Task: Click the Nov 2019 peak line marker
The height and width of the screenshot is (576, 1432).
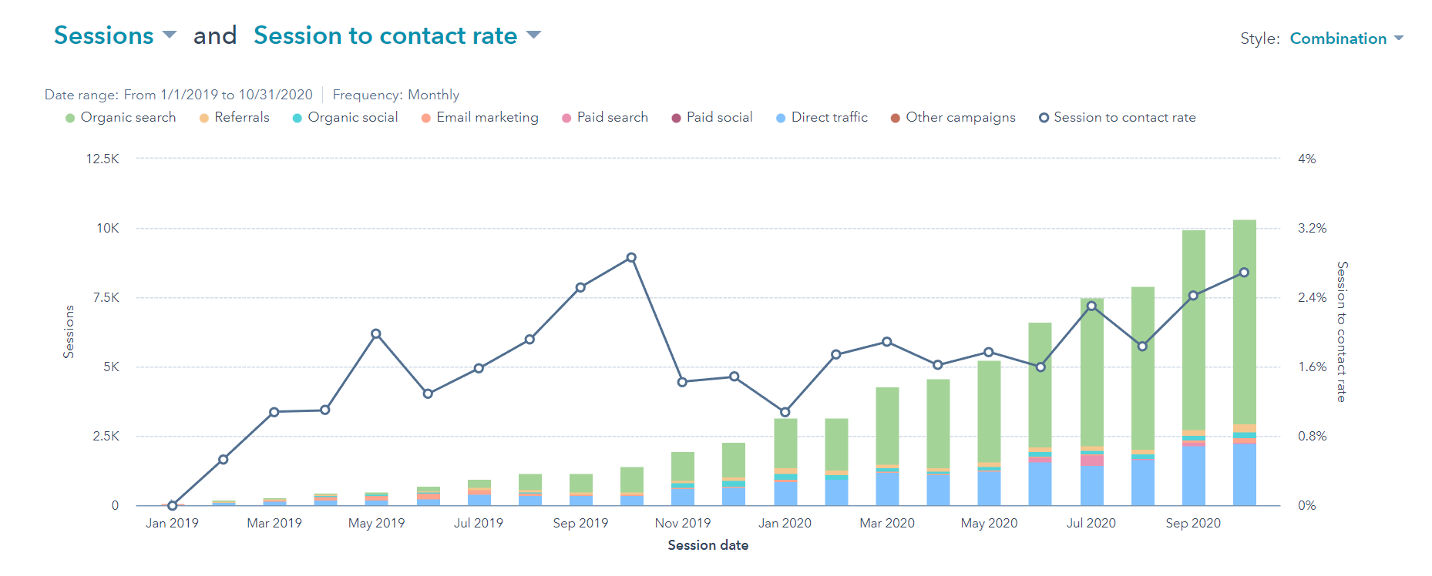Action: tap(631, 258)
